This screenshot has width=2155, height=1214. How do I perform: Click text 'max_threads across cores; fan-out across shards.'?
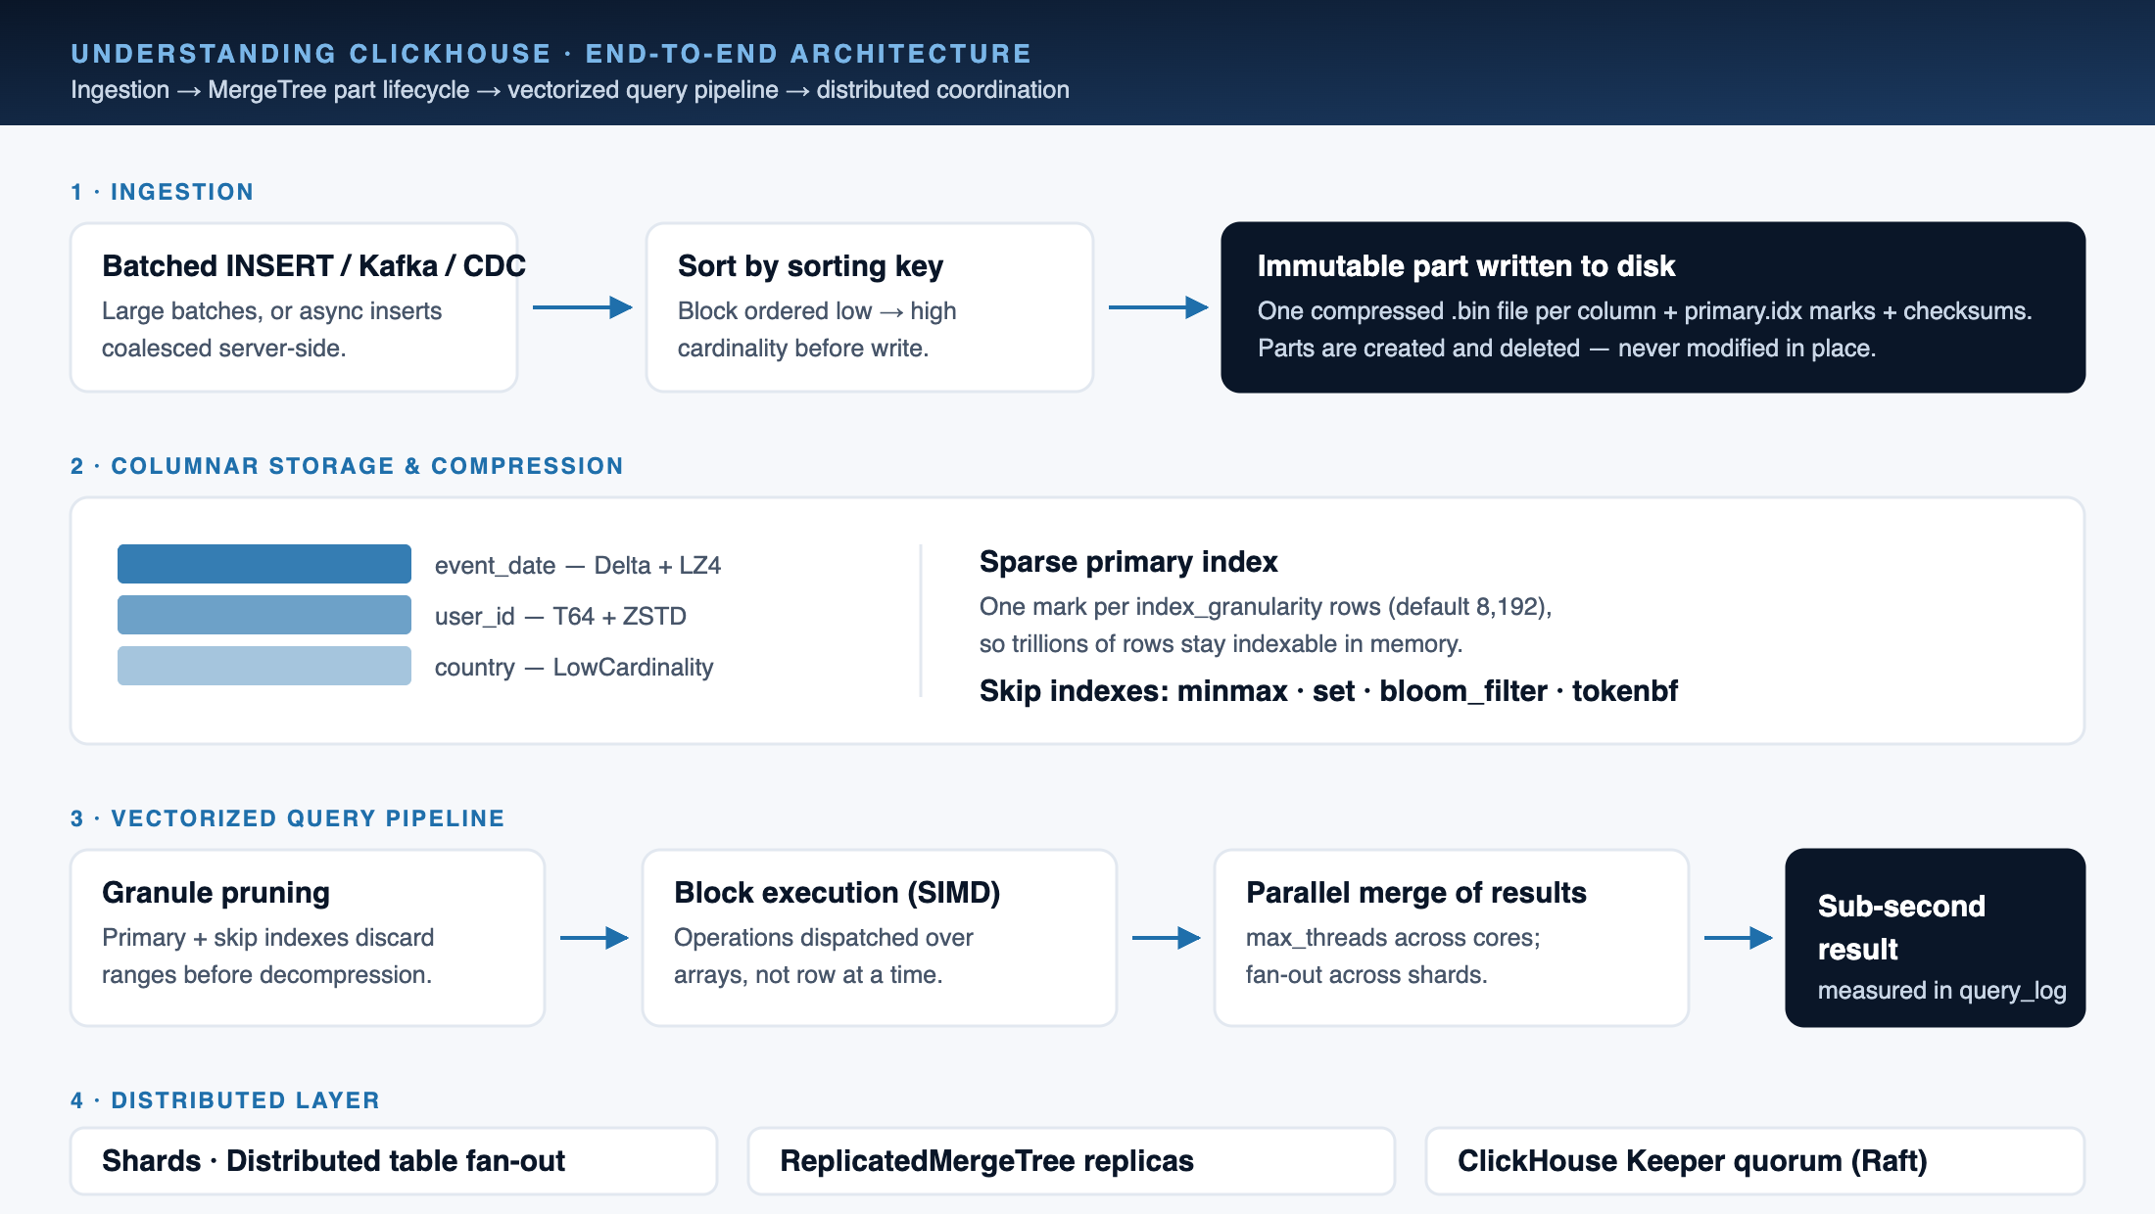tap(1393, 957)
